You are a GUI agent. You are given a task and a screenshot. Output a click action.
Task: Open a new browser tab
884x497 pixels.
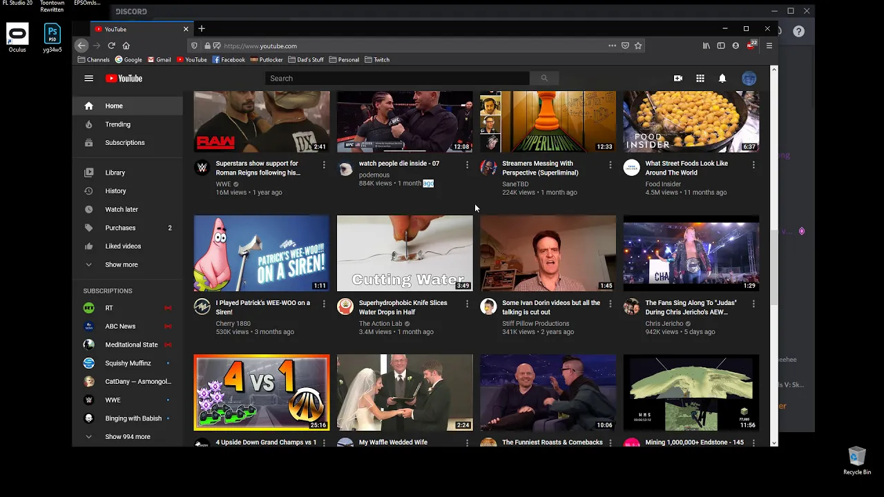tap(202, 28)
